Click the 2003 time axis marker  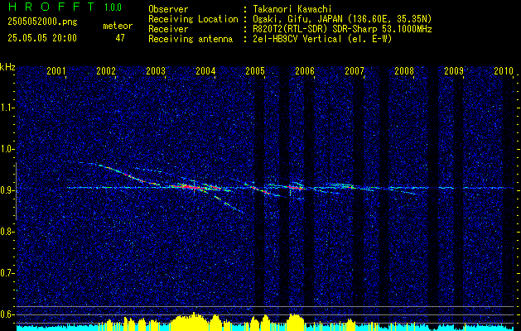pos(156,70)
